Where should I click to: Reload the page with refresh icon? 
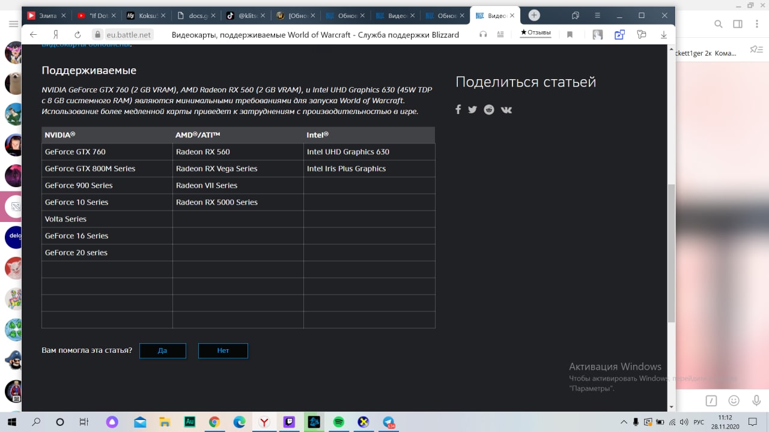tap(78, 35)
